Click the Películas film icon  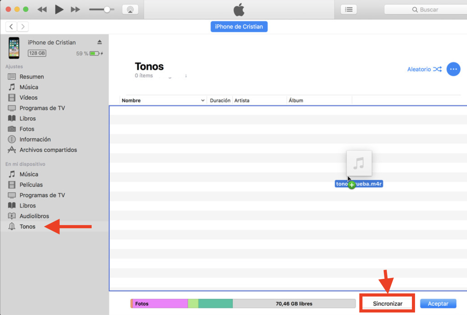[12, 185]
